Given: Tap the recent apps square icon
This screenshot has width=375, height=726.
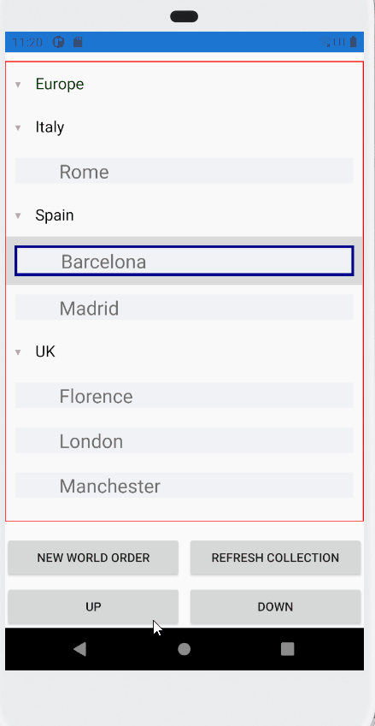Looking at the screenshot, I should tap(288, 649).
